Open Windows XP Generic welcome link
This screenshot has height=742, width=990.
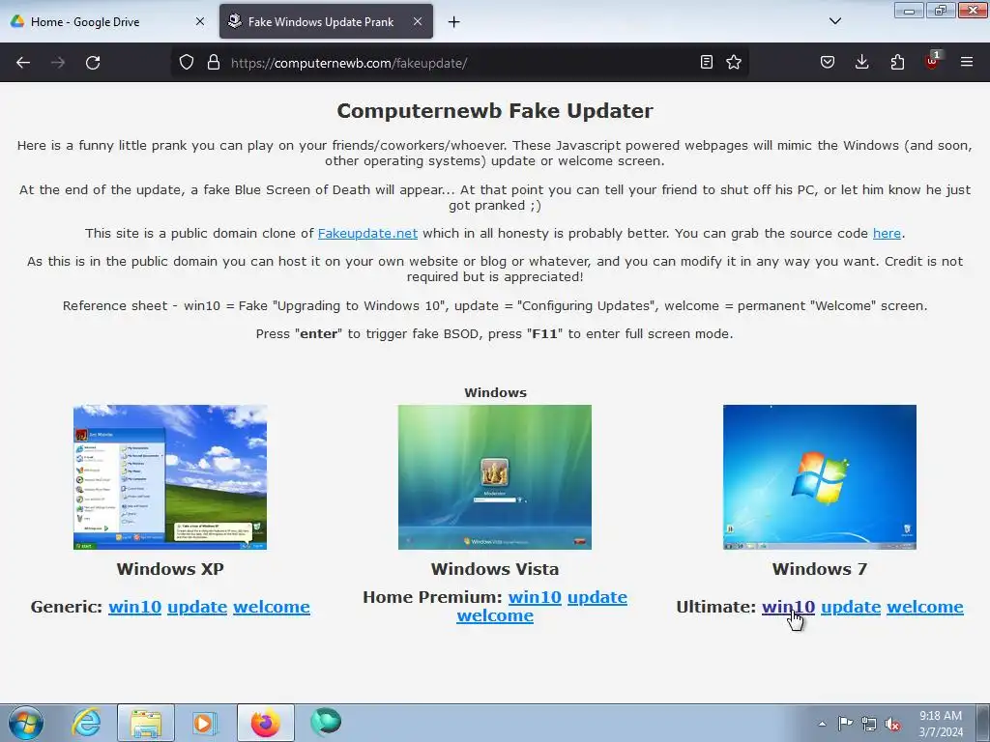coord(272,607)
